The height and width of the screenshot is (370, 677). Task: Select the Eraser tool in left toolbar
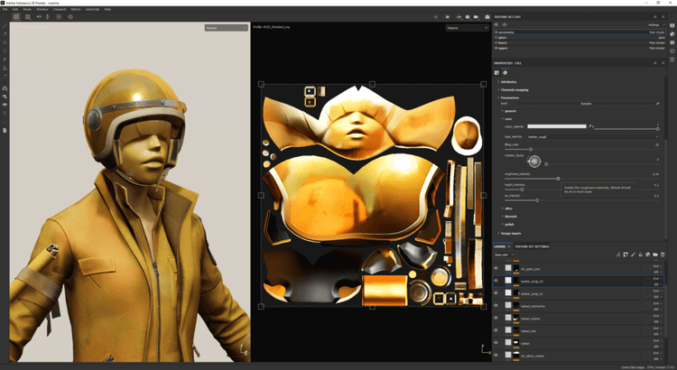[x=5, y=34]
